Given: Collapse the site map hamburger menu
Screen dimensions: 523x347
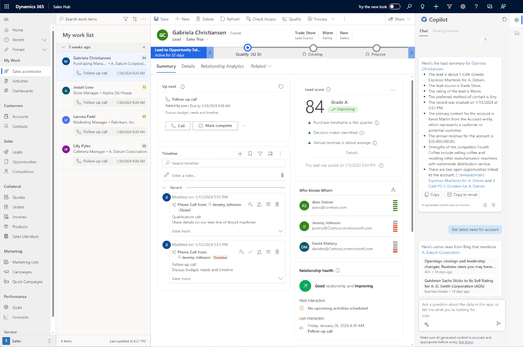Looking at the screenshot, I should pos(6,19).
